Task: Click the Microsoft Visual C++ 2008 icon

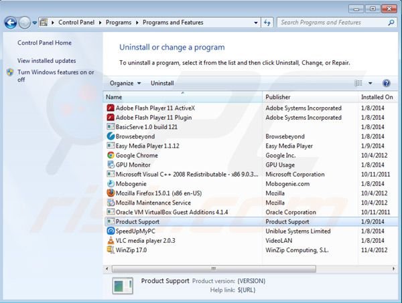Action: [x=111, y=174]
